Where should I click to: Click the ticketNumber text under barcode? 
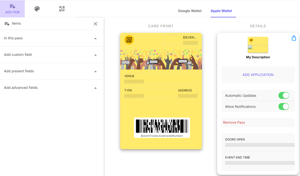click(162, 136)
